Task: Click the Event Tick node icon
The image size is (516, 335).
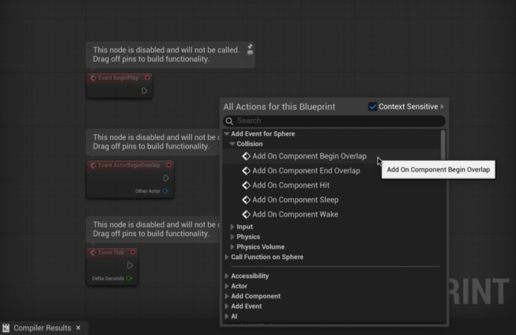Action: (x=93, y=253)
